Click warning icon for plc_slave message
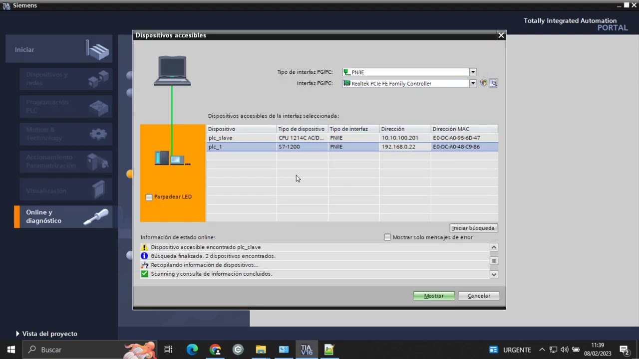The image size is (639, 359). pyautogui.click(x=144, y=247)
